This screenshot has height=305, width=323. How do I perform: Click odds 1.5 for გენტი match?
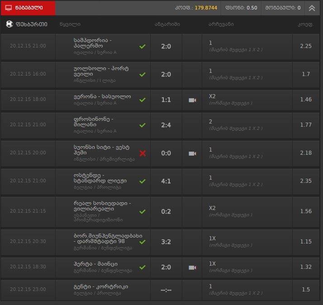point(306,289)
